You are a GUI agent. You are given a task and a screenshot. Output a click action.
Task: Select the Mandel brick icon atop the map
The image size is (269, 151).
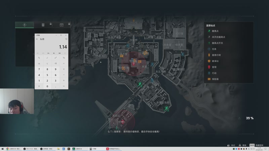(133, 20)
